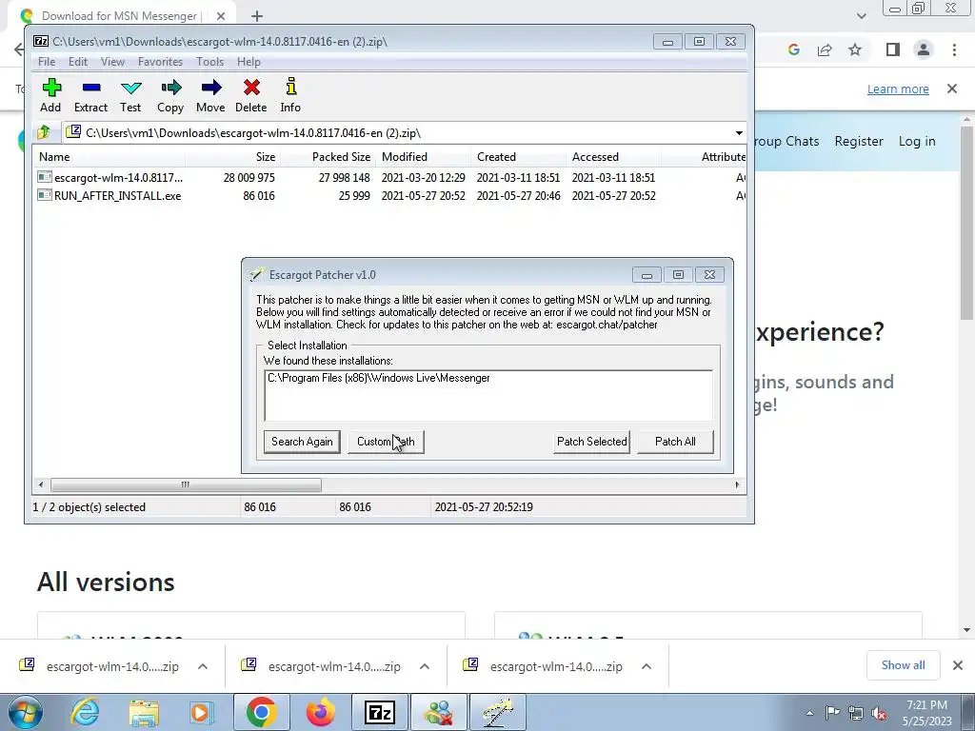975x731 pixels.
Task: Click the 7-Zip horizontal scrollbar thumb
Action: [x=186, y=484]
